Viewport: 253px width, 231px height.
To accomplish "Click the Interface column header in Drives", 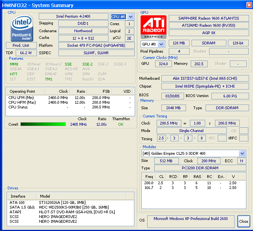I will pyautogui.click(x=22, y=196).
